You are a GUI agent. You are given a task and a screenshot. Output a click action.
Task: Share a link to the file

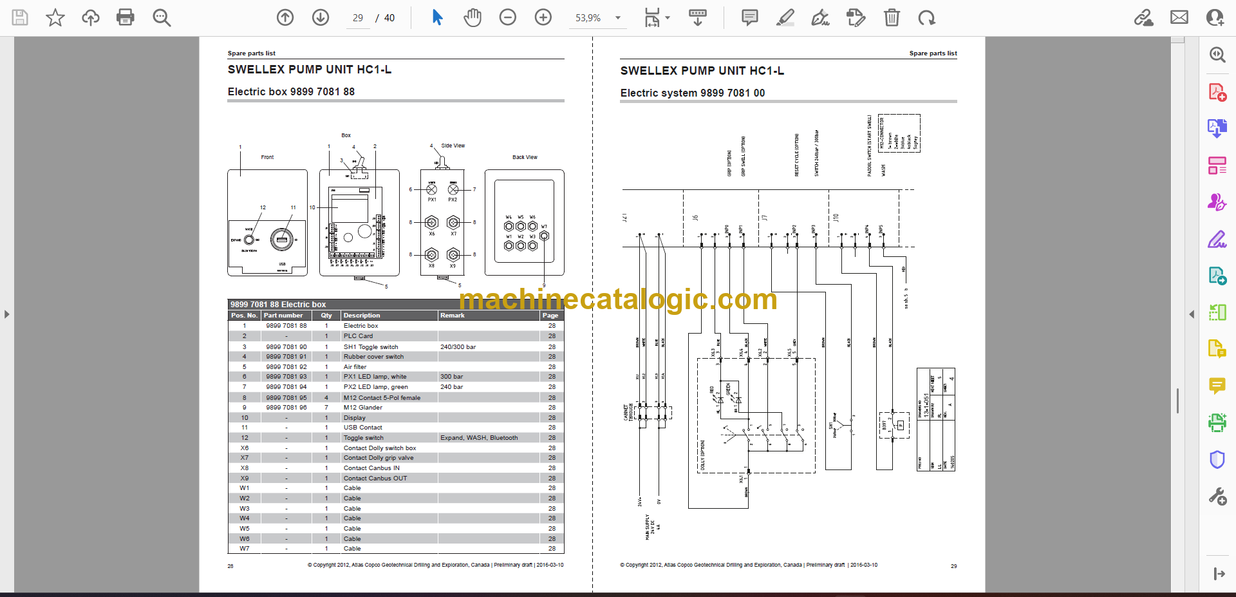(x=1143, y=17)
